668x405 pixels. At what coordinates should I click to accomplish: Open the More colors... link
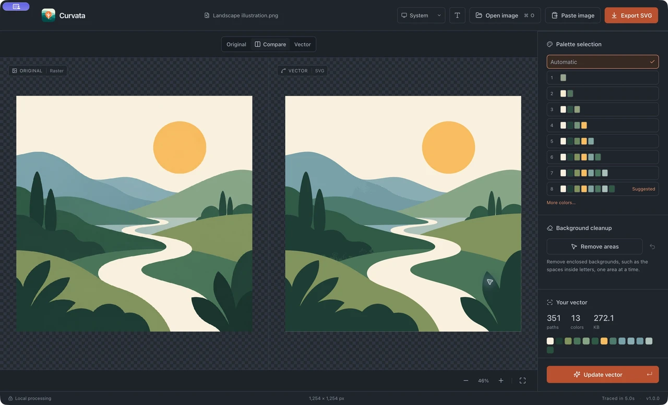[561, 202]
